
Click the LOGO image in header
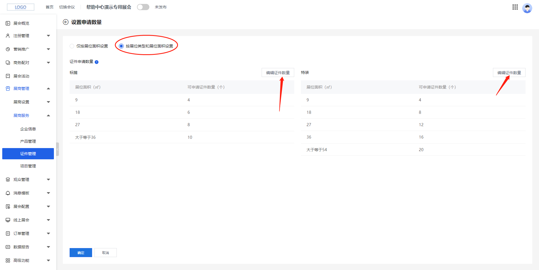pyautogui.click(x=20, y=7)
